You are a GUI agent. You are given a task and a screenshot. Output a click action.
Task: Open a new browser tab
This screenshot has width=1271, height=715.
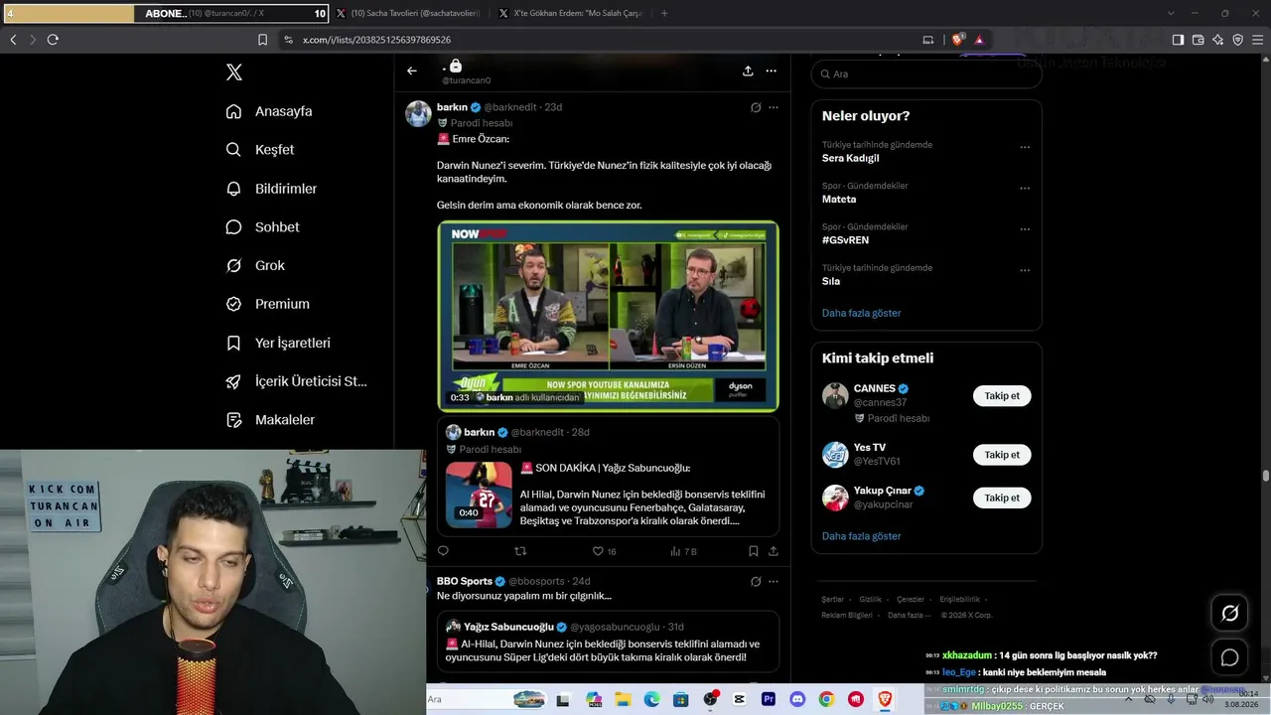pyautogui.click(x=664, y=14)
